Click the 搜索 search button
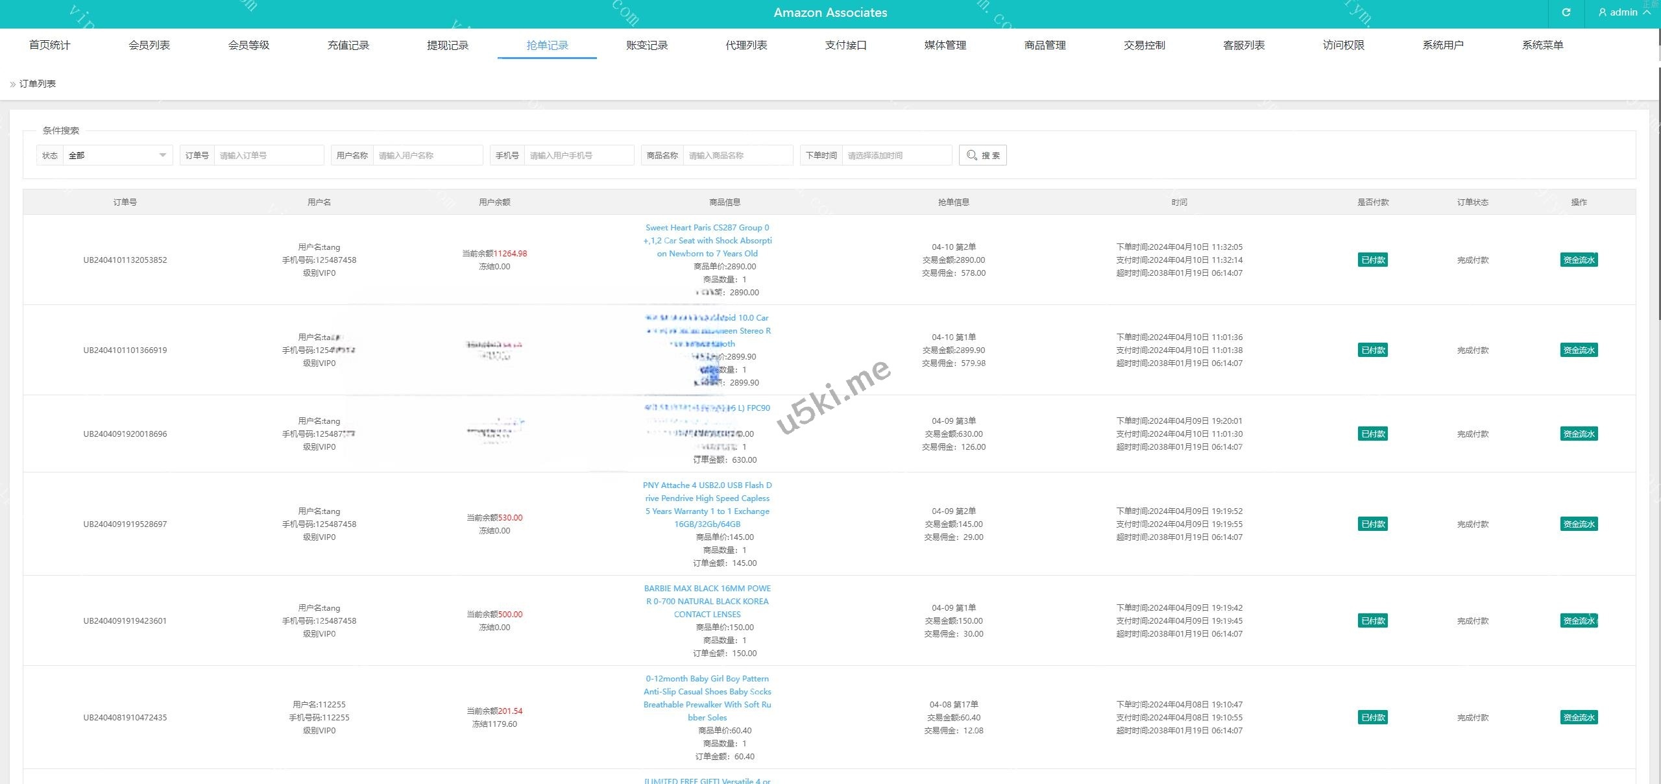The image size is (1661, 784). [982, 155]
